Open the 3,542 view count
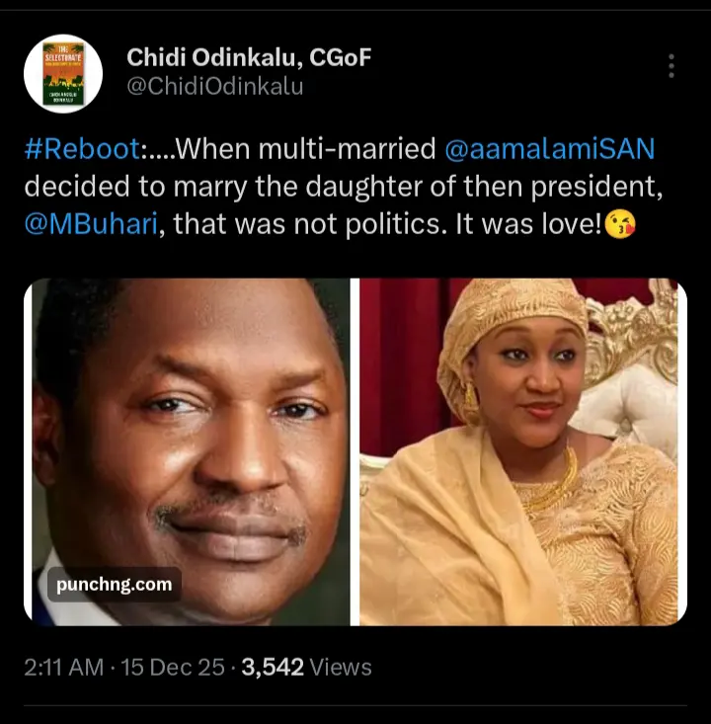Viewport: 711px width, 724px height. 273,668
